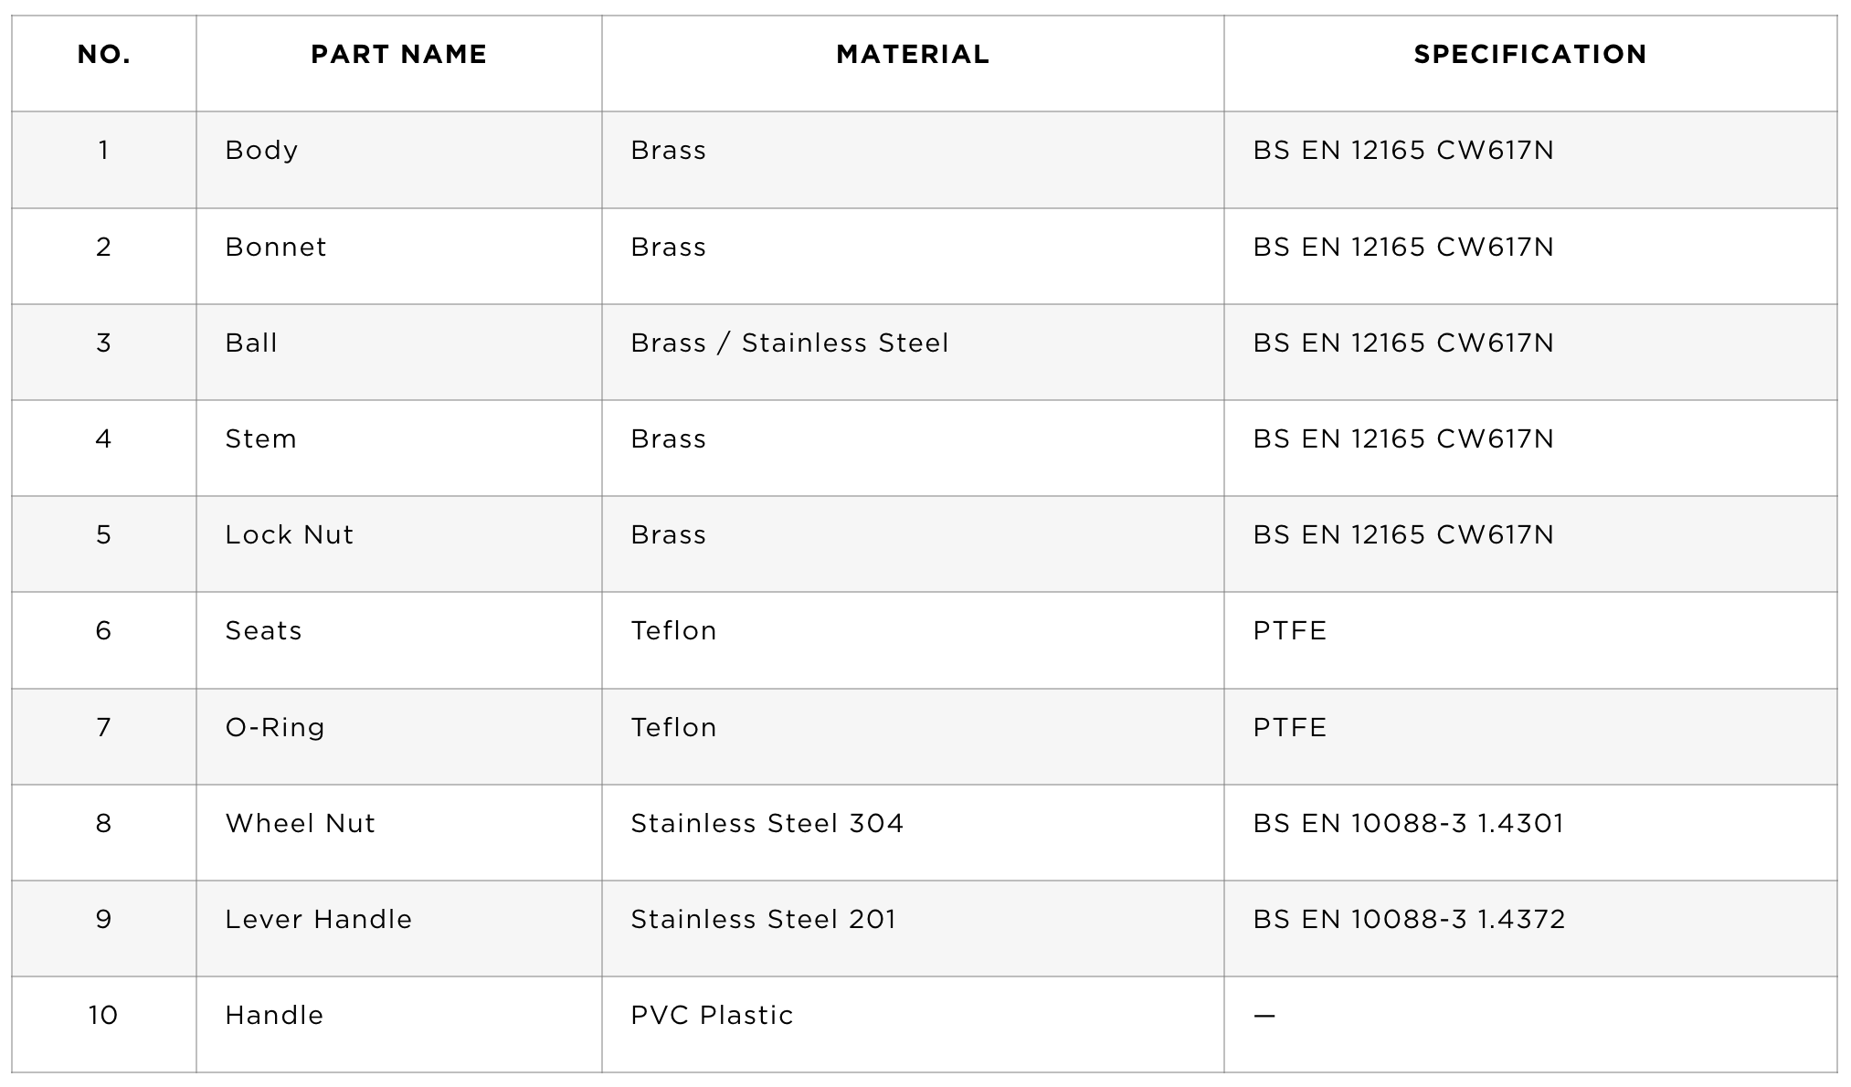Click row number 10 cell
This screenshot has width=1851, height=1087.
pyautogui.click(x=104, y=1024)
